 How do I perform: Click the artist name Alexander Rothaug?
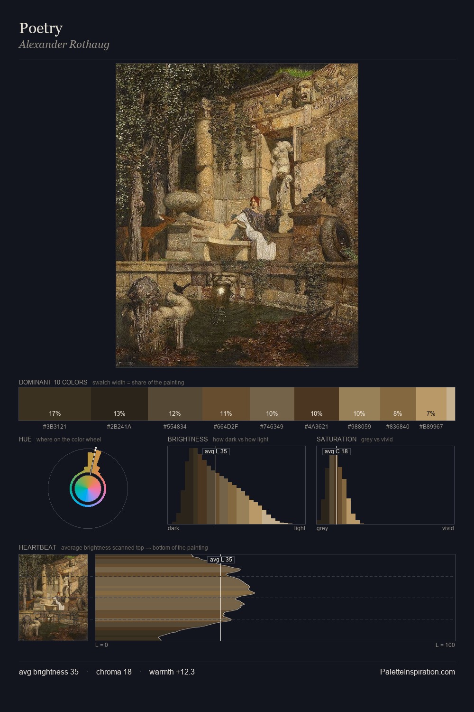point(64,45)
